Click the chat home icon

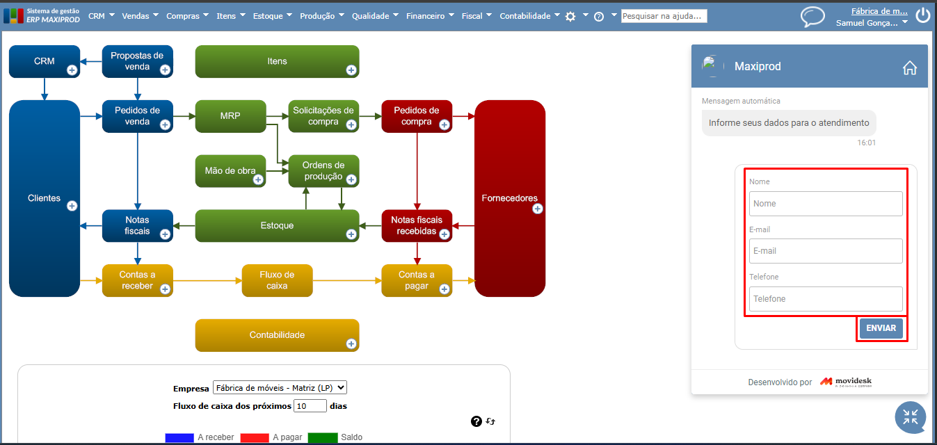(910, 67)
